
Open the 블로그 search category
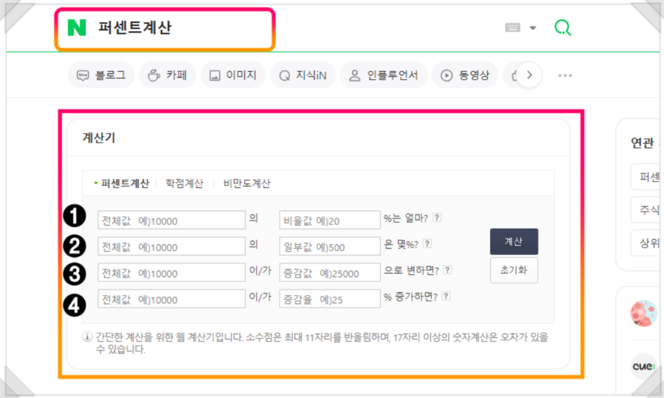(101, 75)
